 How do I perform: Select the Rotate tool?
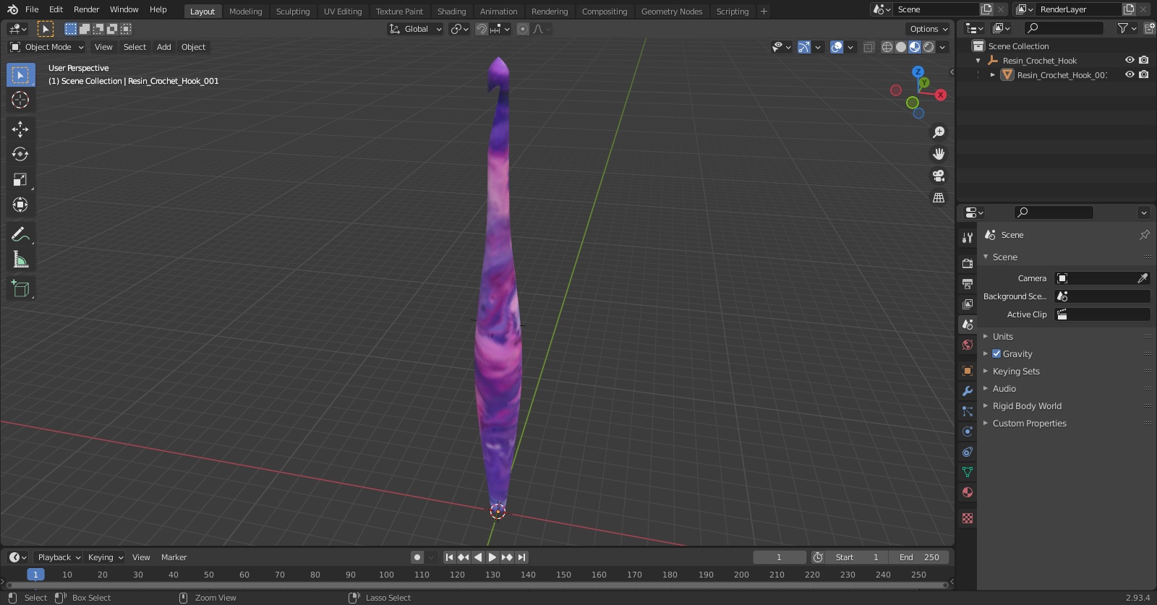[20, 154]
